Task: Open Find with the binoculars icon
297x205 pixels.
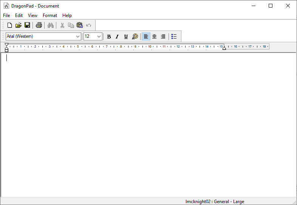Action: click(51, 25)
